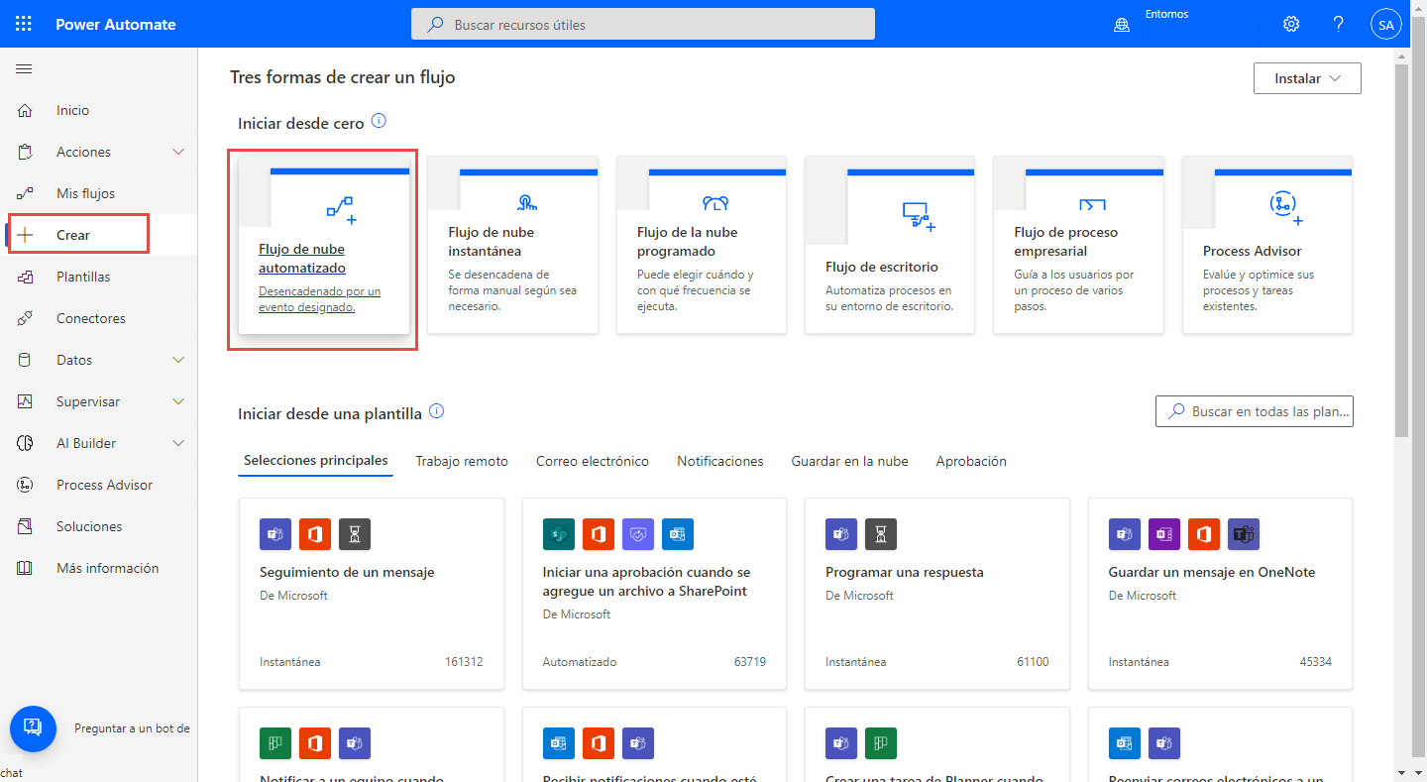The height and width of the screenshot is (782, 1427).
Task: Switch to the Notificaciones tab
Action: (x=720, y=462)
